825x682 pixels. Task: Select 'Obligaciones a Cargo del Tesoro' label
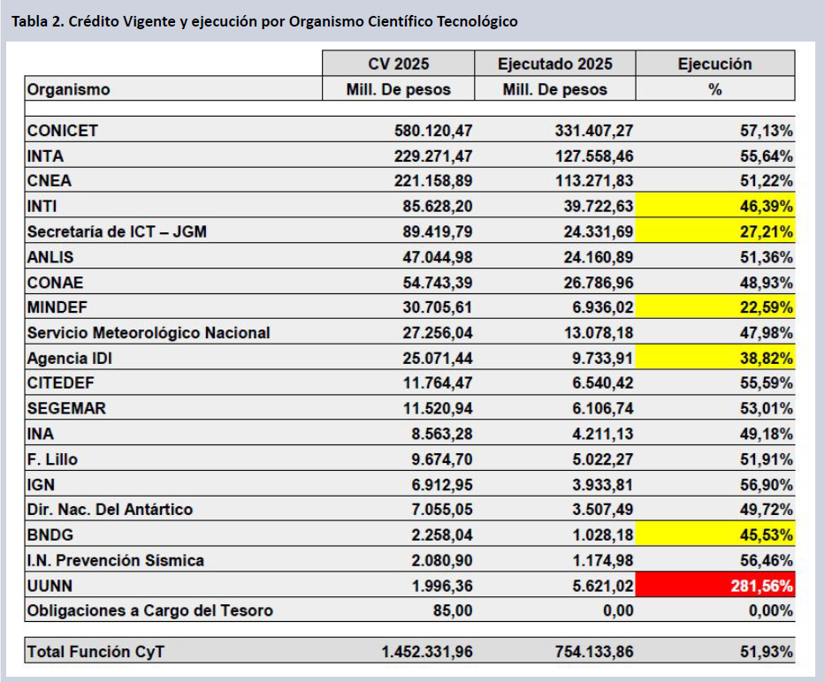click(x=150, y=610)
